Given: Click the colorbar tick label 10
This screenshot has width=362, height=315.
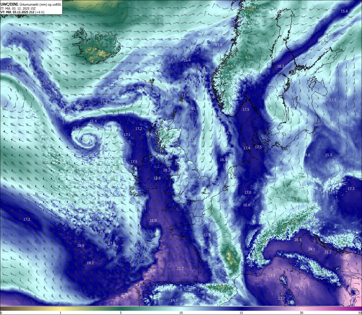Looking at the screenshot, I should pyautogui.click(x=181, y=313).
